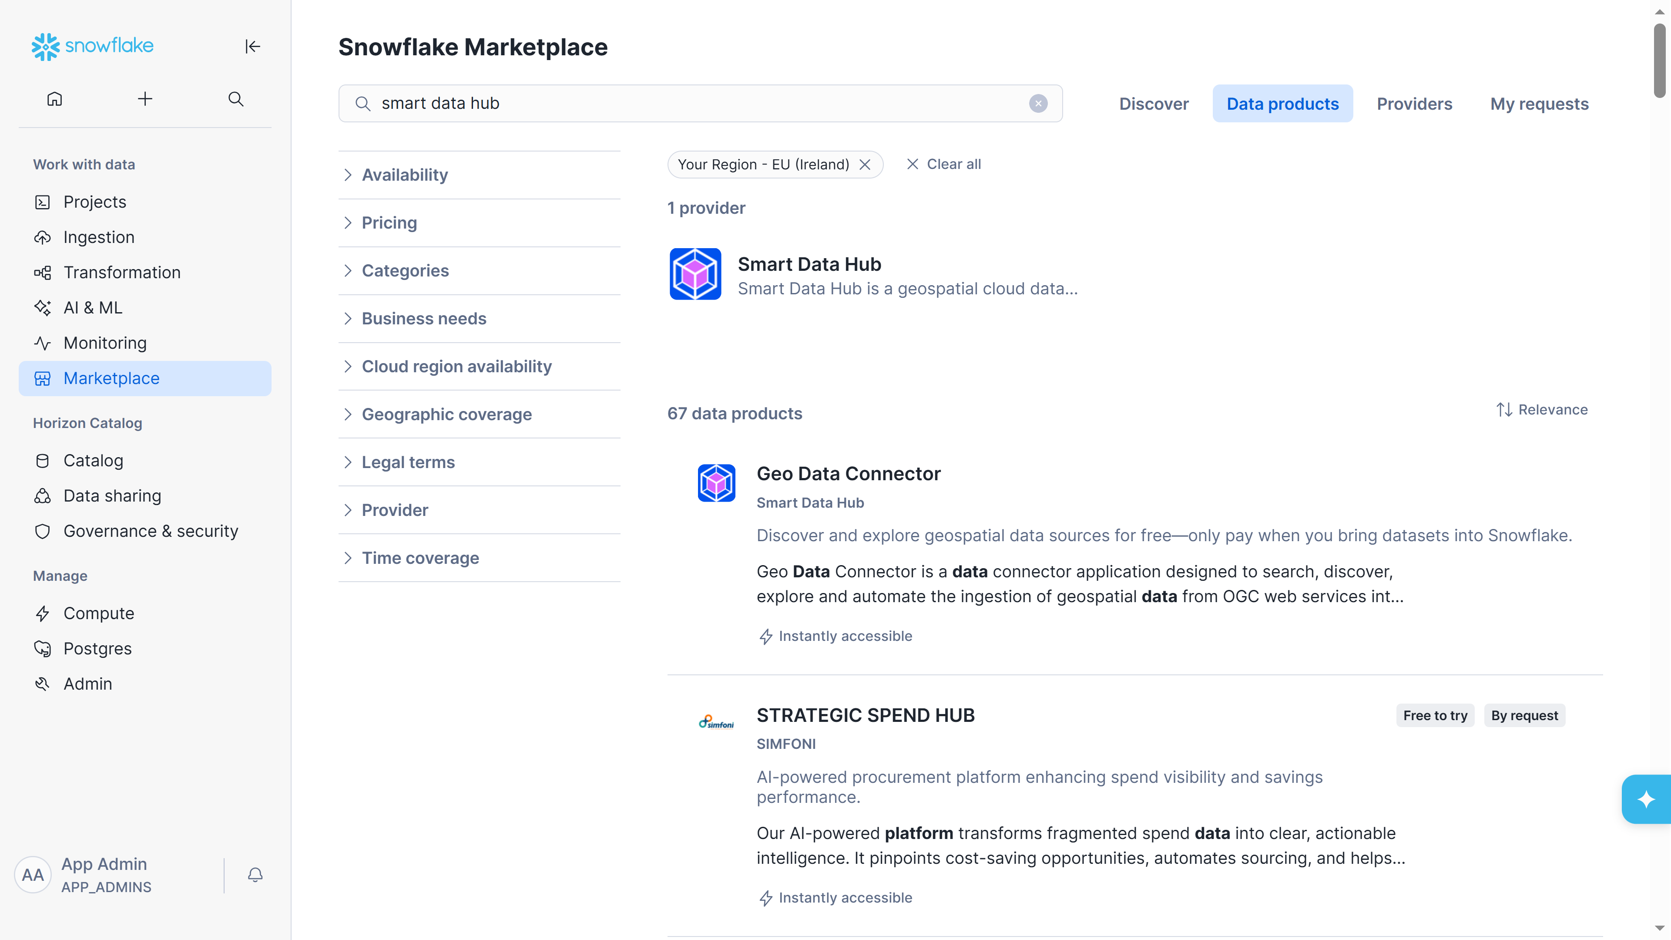Expand the Provider filter
Screen dimensions: 1671x940
480,510
